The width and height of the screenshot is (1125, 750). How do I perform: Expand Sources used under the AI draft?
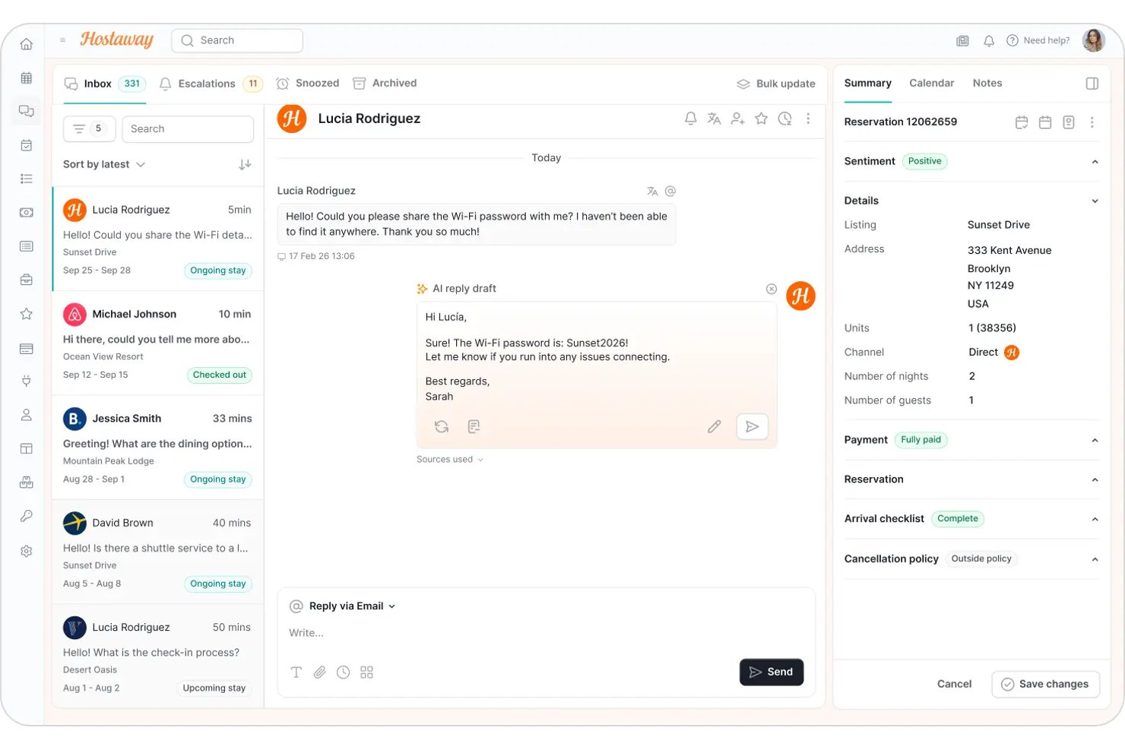coord(450,460)
